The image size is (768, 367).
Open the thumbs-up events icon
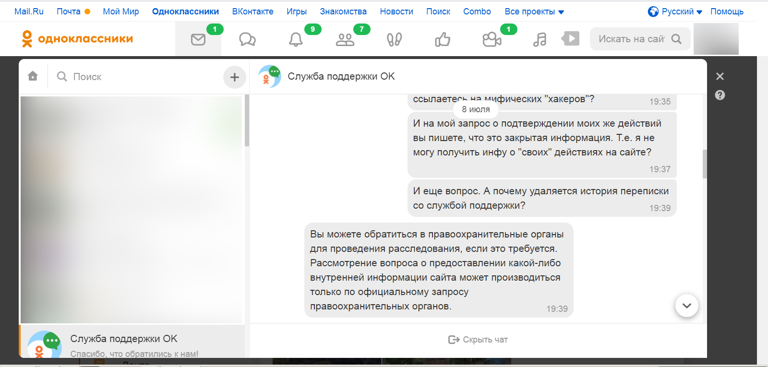click(x=443, y=39)
